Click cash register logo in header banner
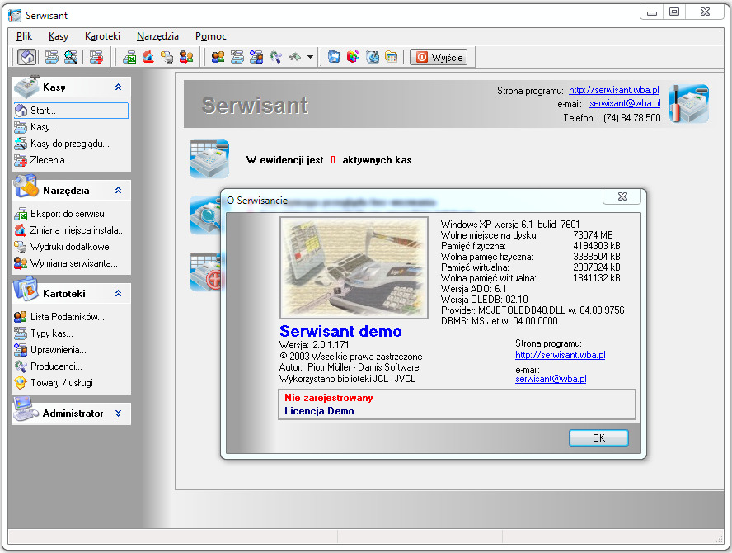Screen dimensions: 732x553 pos(688,103)
